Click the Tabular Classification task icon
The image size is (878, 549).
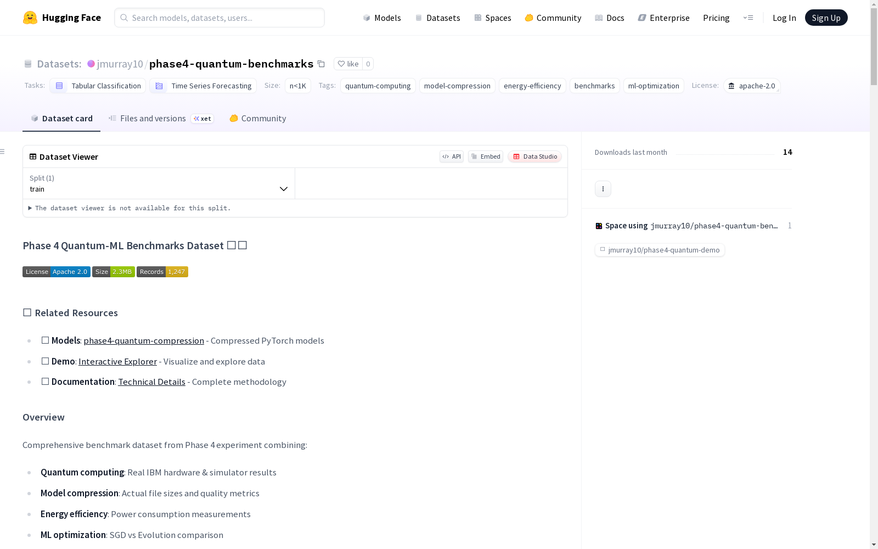[59, 86]
